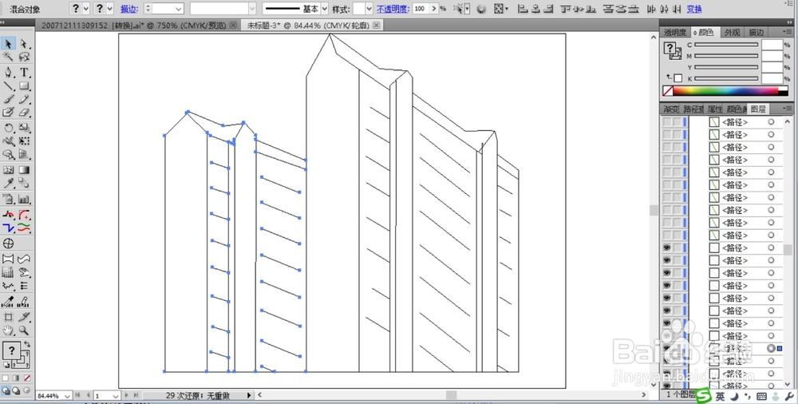The height and width of the screenshot is (404, 798).
Task: Switch to the 透明度 panel tab
Action: click(675, 32)
